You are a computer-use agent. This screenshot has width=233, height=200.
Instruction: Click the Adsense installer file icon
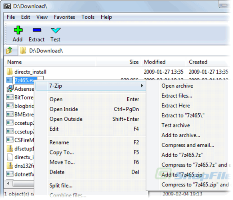pos(10,89)
